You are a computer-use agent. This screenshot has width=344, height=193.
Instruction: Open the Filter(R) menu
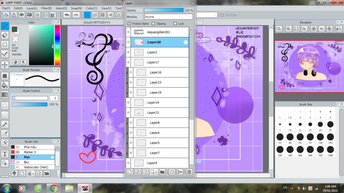pyautogui.click(x=46, y=8)
